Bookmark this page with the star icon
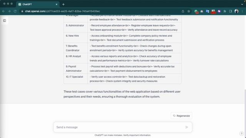This screenshot has height=138, width=246. click(x=189, y=11)
